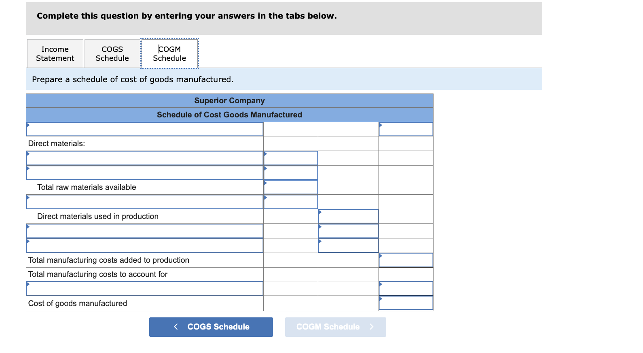The image size is (643, 353).
Task: Click the amount field in the first row under the title
Action: (x=406, y=129)
